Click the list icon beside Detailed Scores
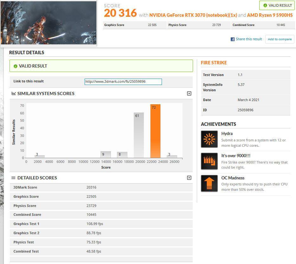Viewport: 296px width, 264px height. click(x=14, y=178)
